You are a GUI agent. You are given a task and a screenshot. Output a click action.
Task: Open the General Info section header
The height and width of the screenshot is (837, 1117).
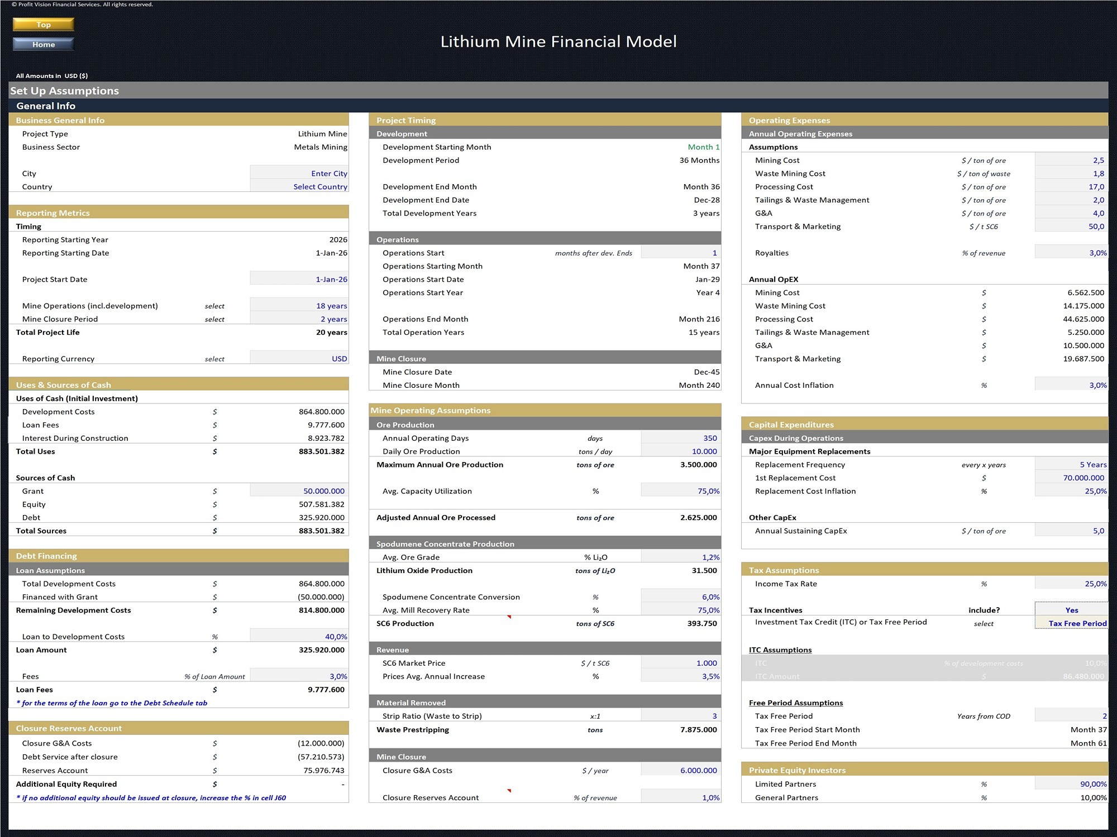tap(47, 105)
